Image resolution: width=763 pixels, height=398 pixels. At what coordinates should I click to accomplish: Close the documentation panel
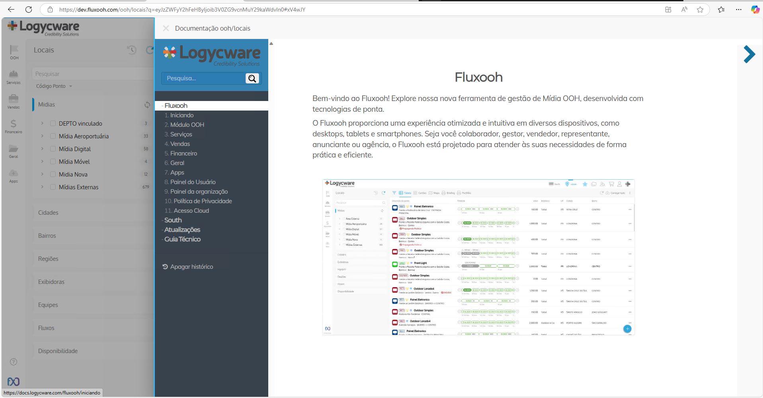point(166,28)
